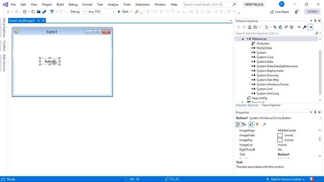Toggle the Properties page view button
324x182 pixels.
[251, 124]
